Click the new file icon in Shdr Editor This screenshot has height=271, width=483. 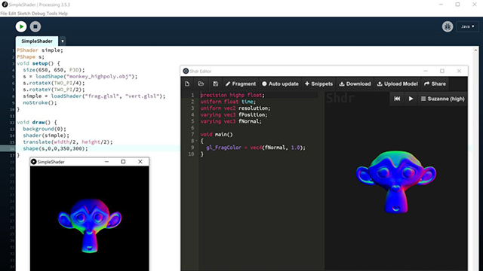[187, 84]
